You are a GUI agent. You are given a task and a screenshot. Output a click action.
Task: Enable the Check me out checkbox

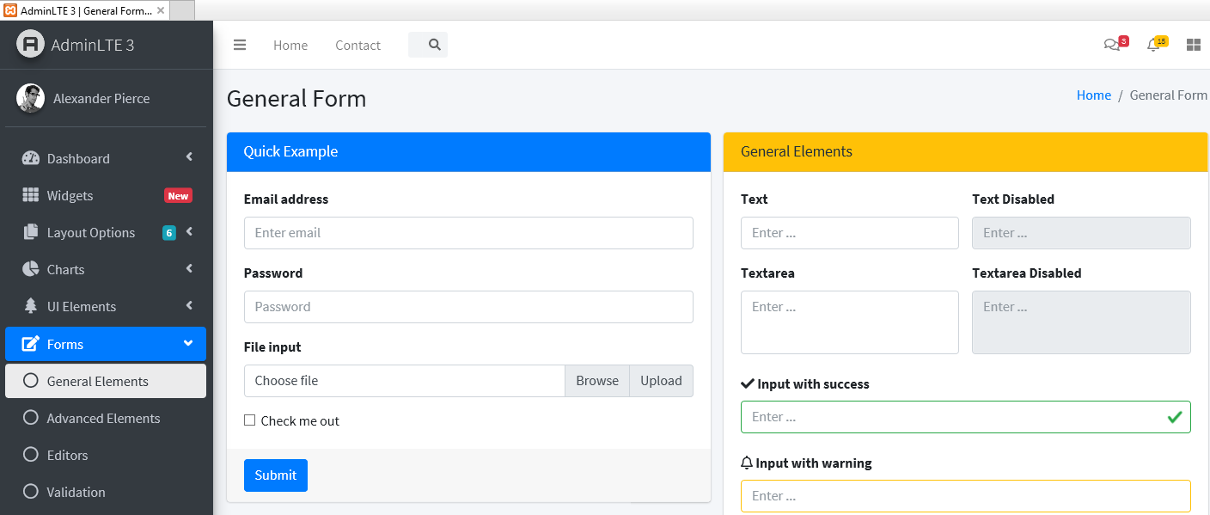point(250,420)
